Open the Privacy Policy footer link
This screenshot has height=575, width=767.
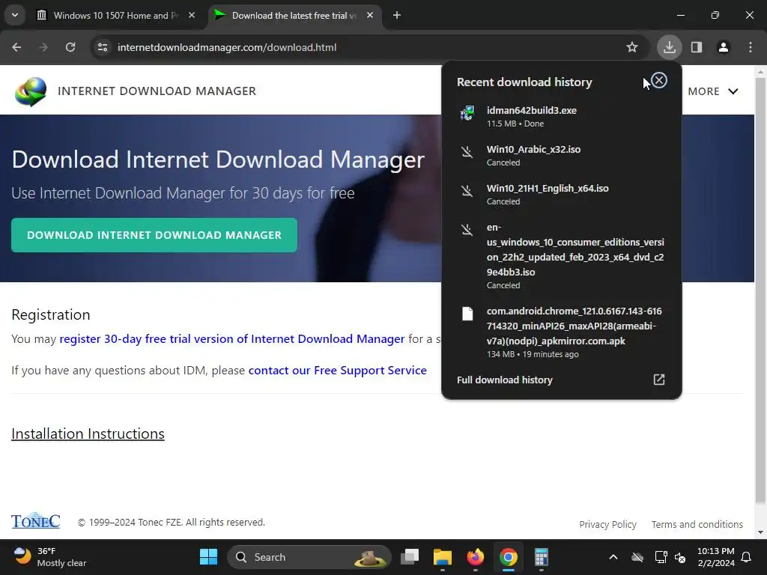click(x=607, y=524)
